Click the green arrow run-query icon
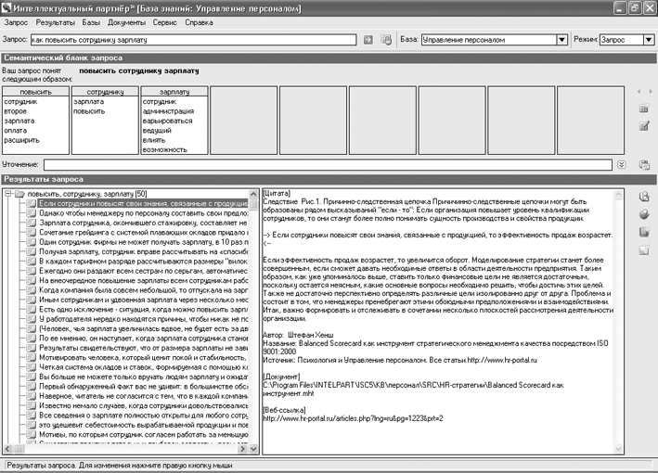Screen dimensions: 658x473 pos(368,41)
